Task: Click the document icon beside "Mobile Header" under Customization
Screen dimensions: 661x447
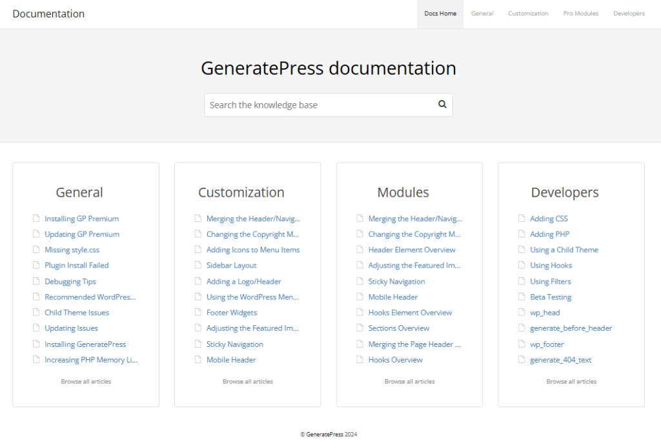Action: 198,359
